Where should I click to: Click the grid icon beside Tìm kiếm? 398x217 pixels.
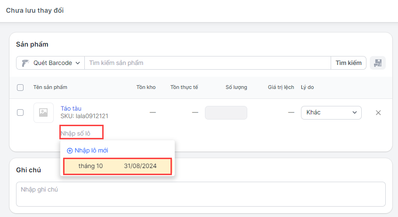click(378, 63)
